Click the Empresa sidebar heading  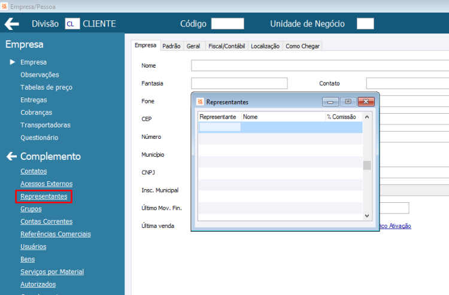pos(25,44)
